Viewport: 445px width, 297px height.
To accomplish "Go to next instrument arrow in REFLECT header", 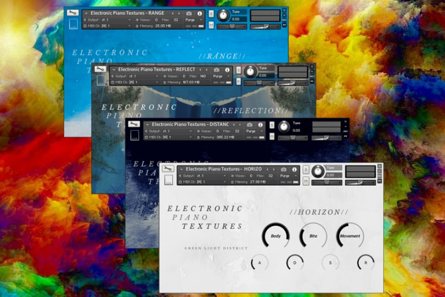I will tap(207, 70).
